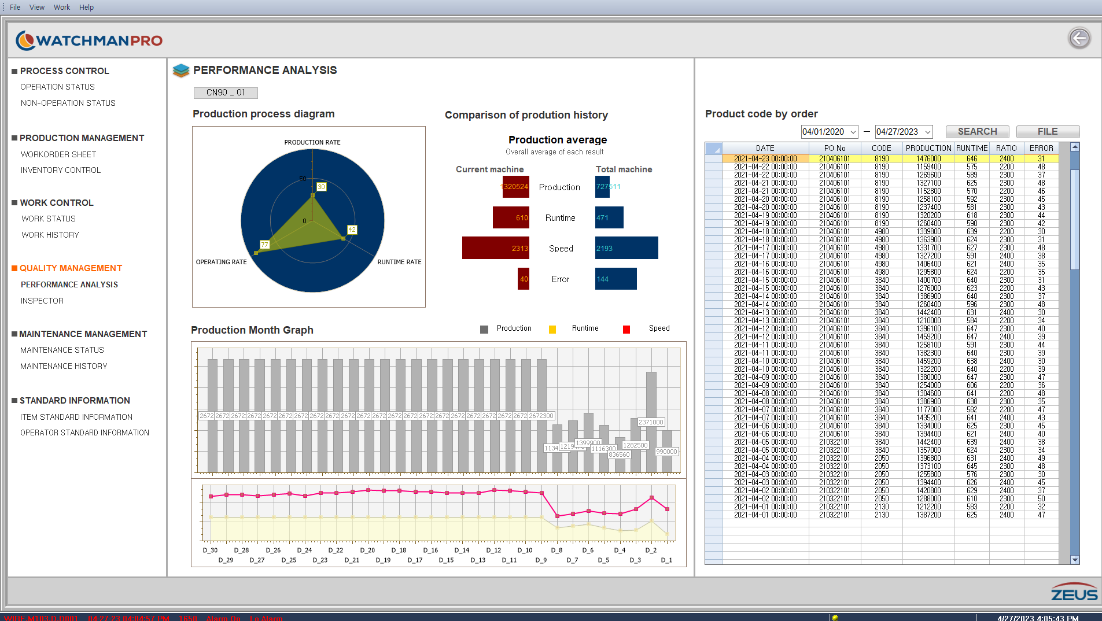Screen dimensions: 1102x621
Task: Go to Workorder Sheet
Action: coord(58,154)
